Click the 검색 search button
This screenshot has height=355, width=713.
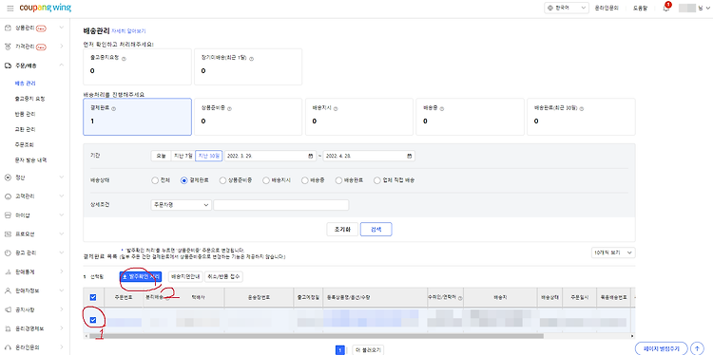[376, 230]
